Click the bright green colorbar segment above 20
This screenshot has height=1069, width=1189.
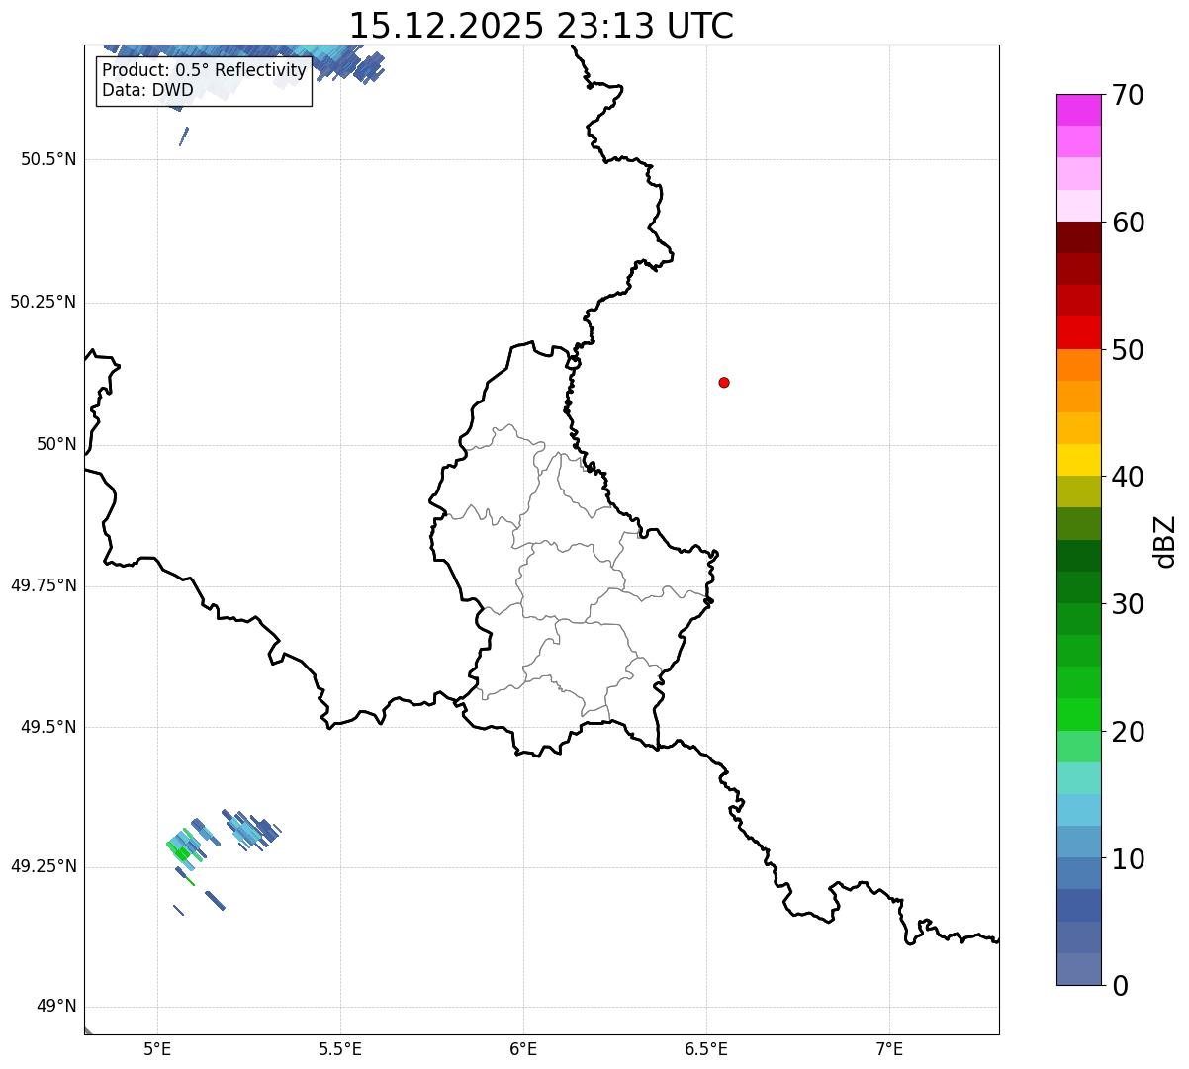click(x=1078, y=714)
